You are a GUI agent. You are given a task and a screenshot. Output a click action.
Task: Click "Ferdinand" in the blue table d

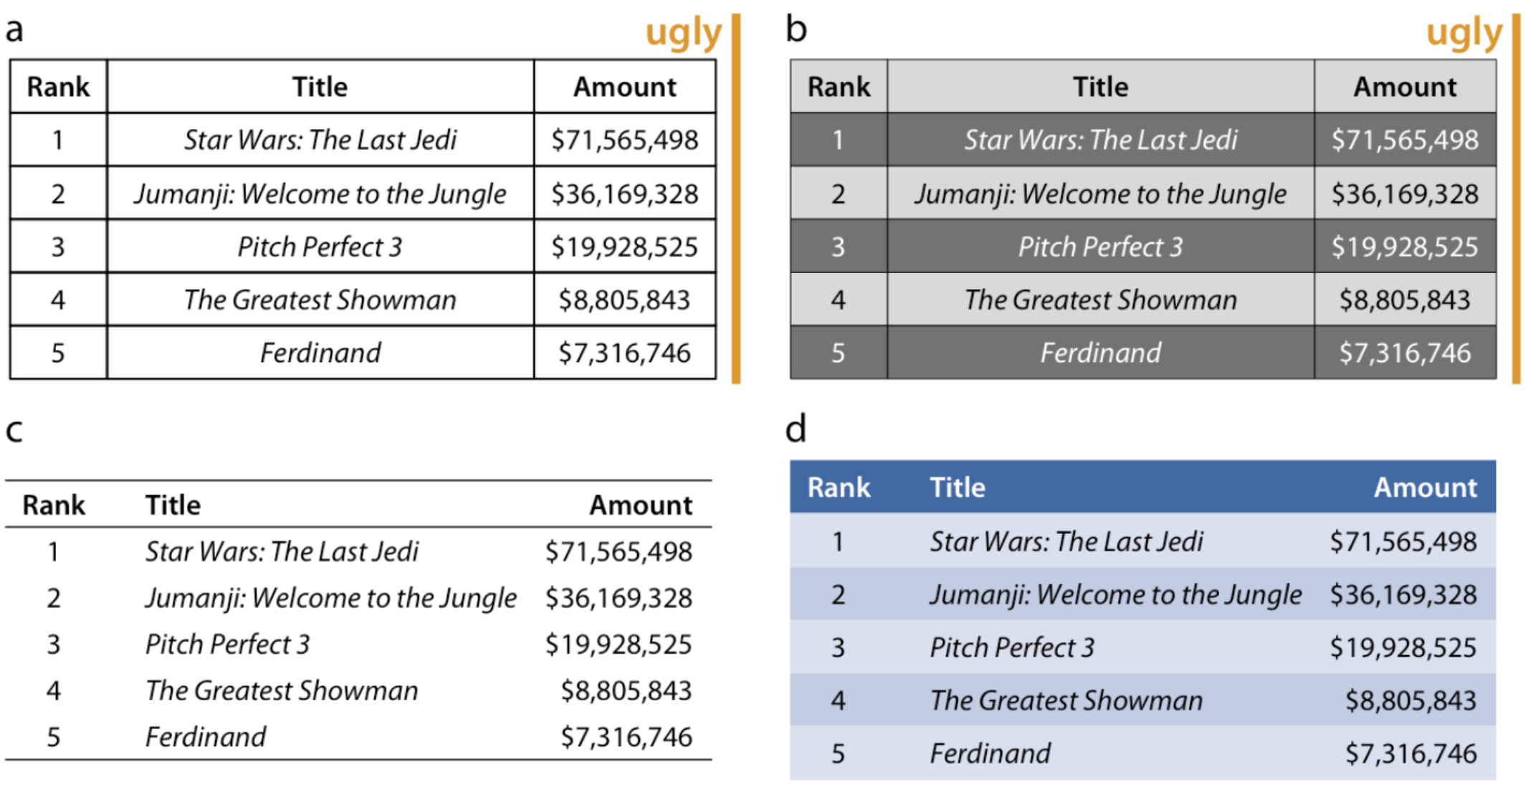tap(990, 753)
